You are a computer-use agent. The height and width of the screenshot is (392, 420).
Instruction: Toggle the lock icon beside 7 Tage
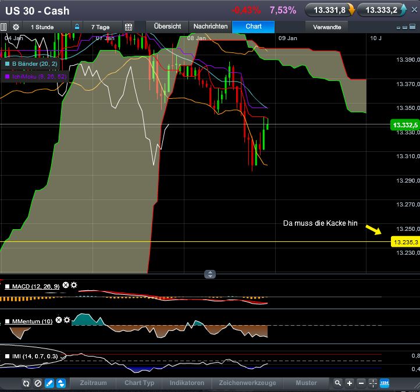pyautogui.click(x=77, y=27)
